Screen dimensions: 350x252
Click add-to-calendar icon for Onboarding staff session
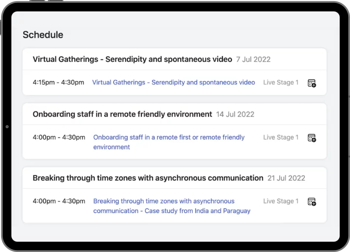coord(312,138)
